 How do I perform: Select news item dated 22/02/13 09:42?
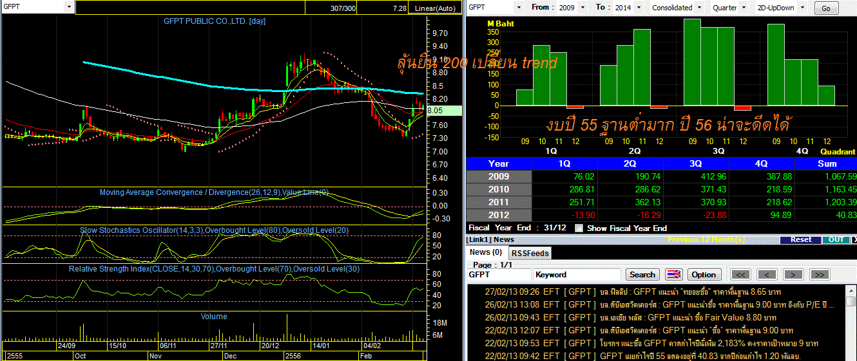[655, 356]
